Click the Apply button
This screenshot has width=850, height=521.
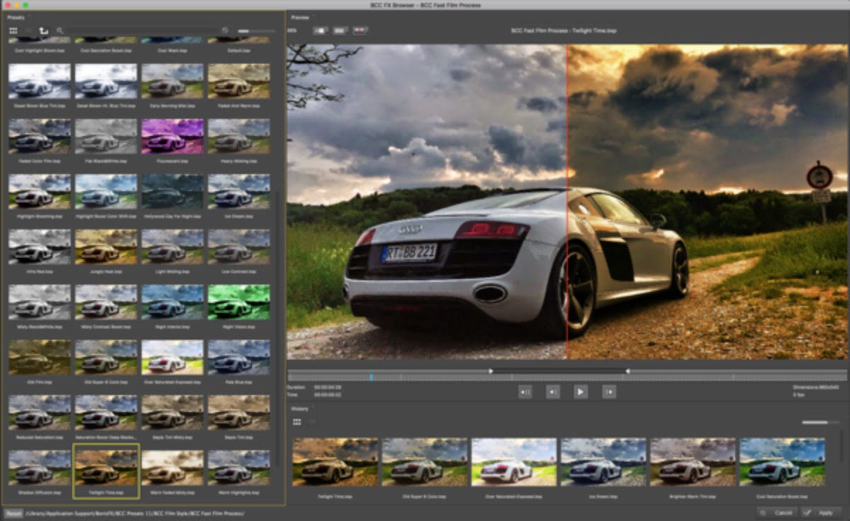tap(820, 513)
